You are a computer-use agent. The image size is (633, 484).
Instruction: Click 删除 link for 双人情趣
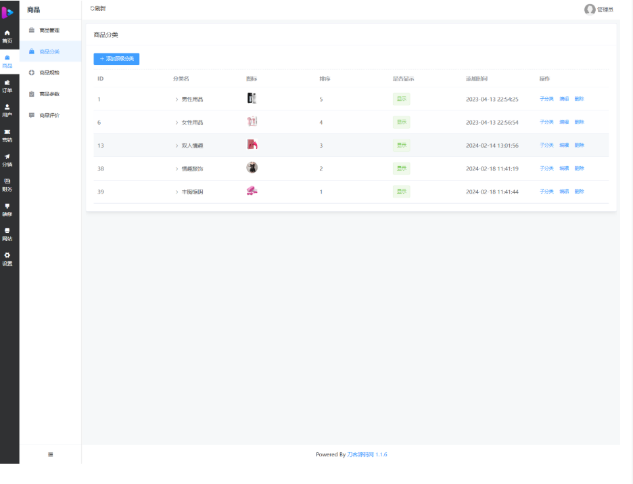[x=580, y=145]
